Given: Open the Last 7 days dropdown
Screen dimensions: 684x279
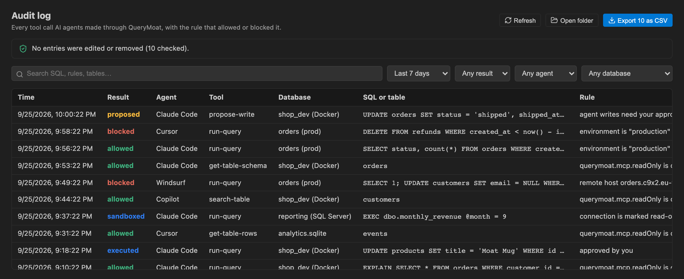Looking at the screenshot, I should click(x=418, y=73).
